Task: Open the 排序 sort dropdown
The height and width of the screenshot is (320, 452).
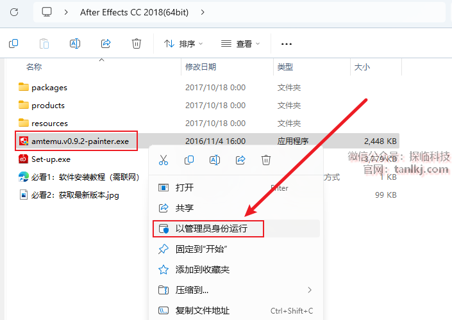Action: pos(183,44)
